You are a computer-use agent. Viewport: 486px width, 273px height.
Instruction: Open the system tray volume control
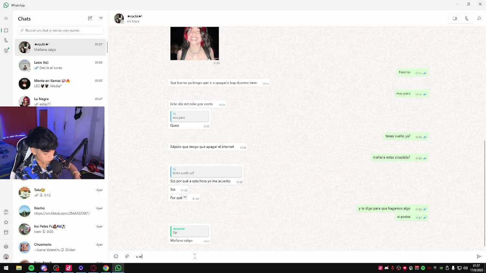(x=465, y=268)
